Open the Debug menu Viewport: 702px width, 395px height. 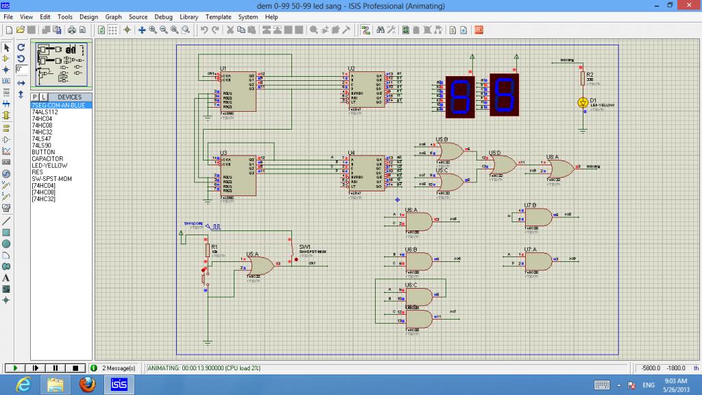coord(163,16)
